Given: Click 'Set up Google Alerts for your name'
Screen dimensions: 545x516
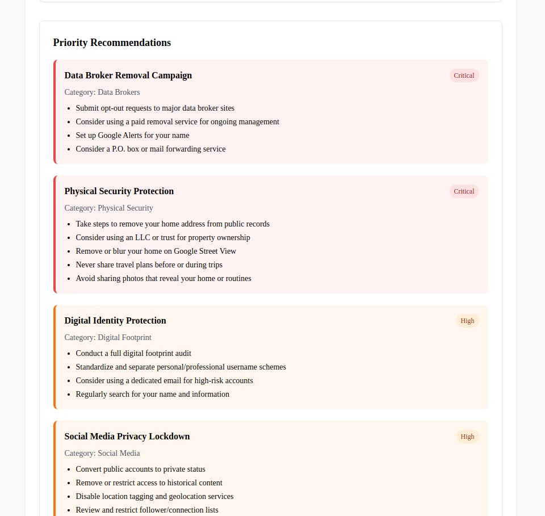Looking at the screenshot, I should 132,135.
